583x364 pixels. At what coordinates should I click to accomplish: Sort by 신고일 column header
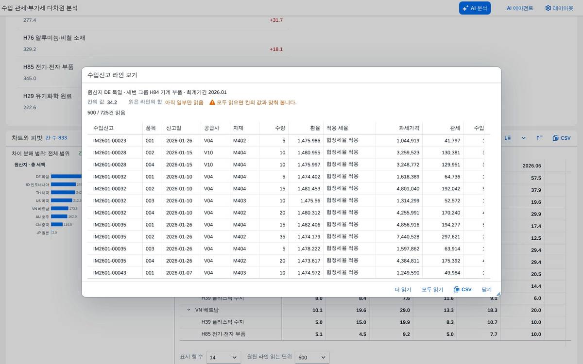tap(182, 128)
